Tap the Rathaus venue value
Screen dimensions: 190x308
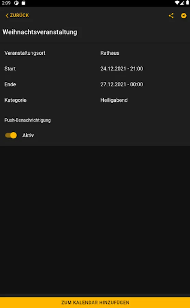110,53
